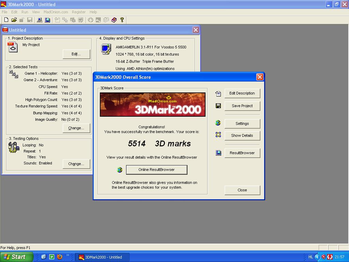This screenshot has width=349, height=262.
Task: Launch the Online ResultBrowser button
Action: [156, 170]
